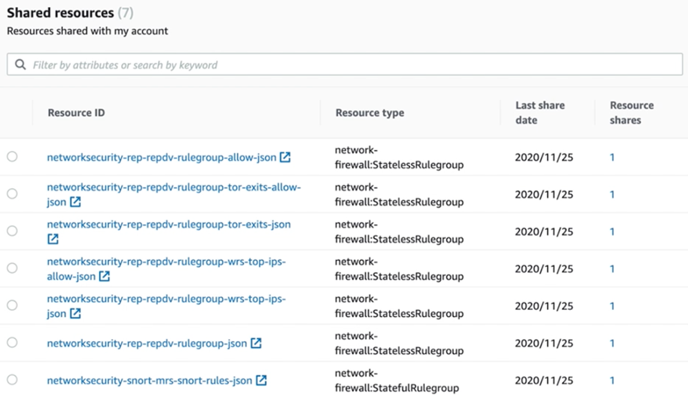This screenshot has width=688, height=395.
Task: Select radio for snort-mrs-snort-rules-json row
Action: click(12, 380)
